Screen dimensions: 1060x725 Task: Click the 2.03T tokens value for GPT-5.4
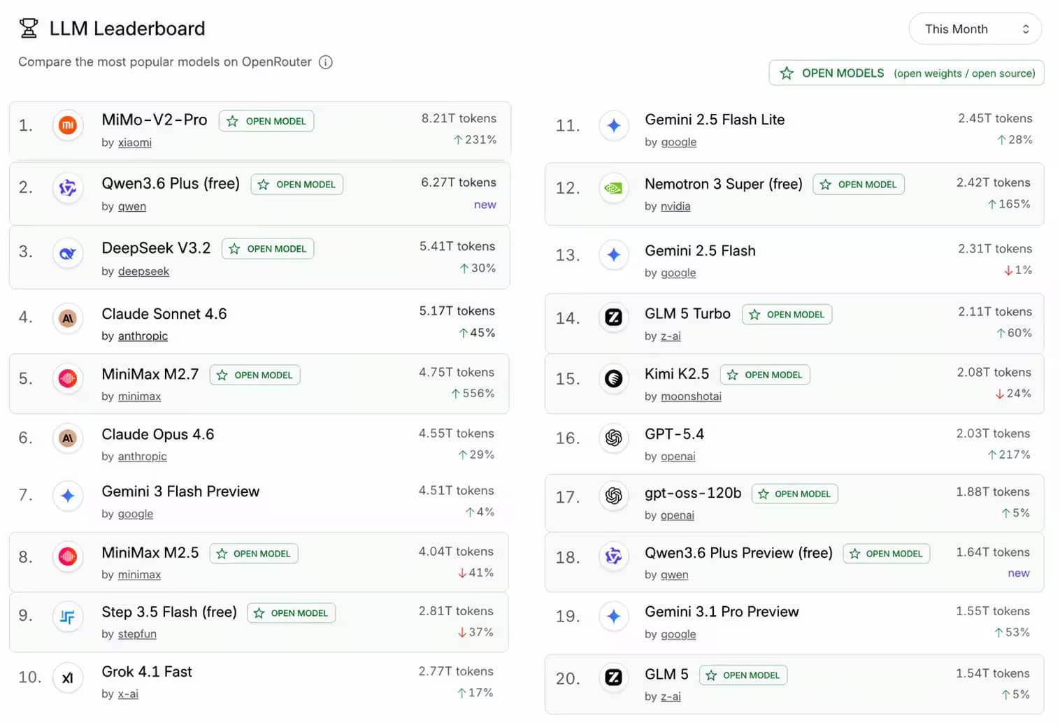pos(993,434)
